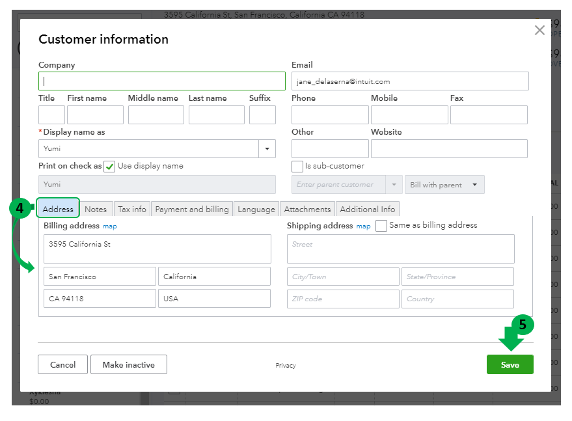This screenshot has height=421, width=572.
Task: Click the green Save button
Action: [x=510, y=365]
